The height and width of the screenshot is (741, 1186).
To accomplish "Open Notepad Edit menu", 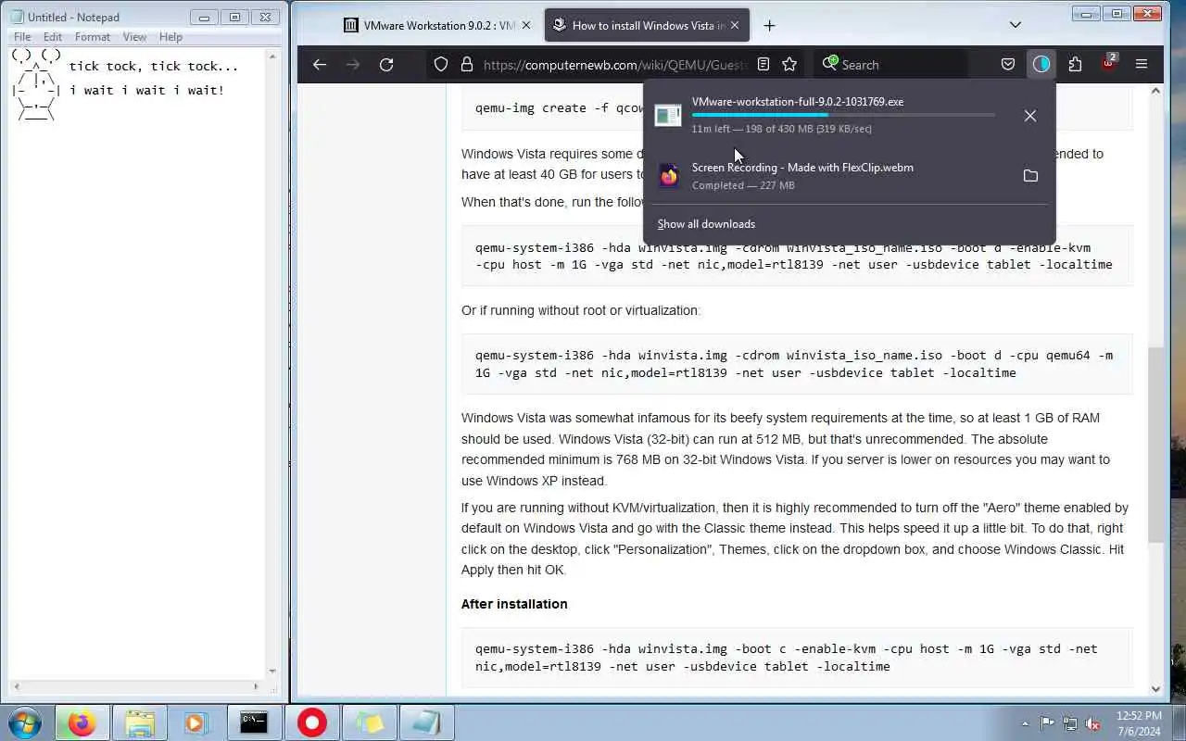I will (x=53, y=37).
